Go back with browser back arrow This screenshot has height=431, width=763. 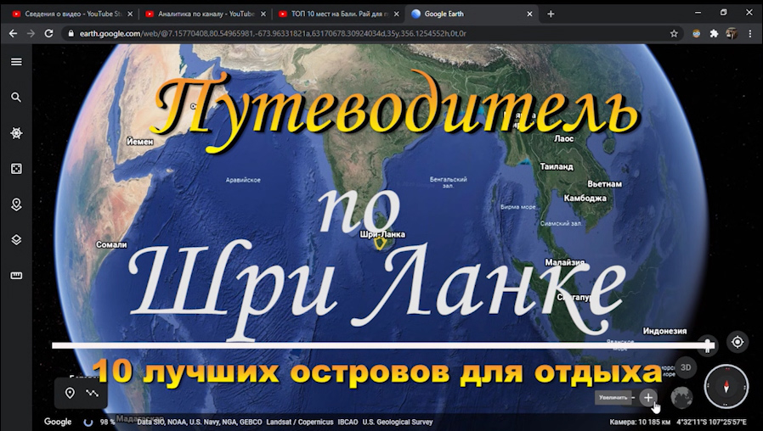click(x=13, y=34)
